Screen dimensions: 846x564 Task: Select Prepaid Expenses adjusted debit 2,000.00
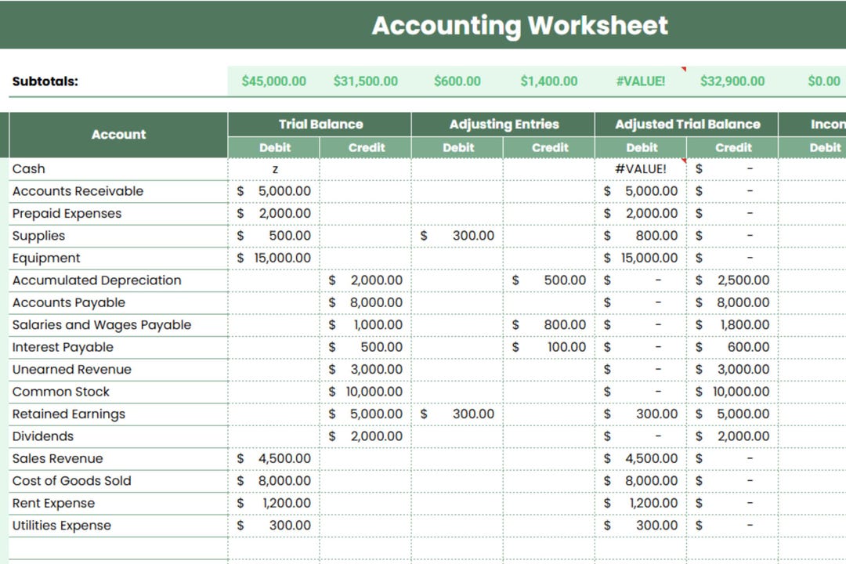(641, 213)
